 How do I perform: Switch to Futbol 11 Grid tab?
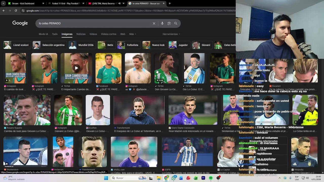(66, 4)
